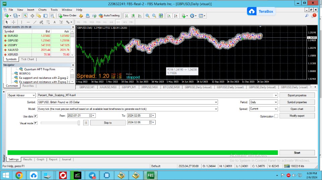This screenshot has height=180, width=322.
Task: Open a new chart from toolbar
Action: coord(7,16)
